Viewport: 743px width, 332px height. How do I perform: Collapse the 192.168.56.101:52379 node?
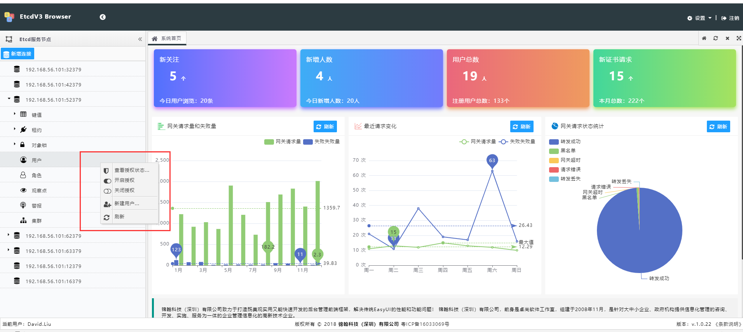[x=9, y=99]
